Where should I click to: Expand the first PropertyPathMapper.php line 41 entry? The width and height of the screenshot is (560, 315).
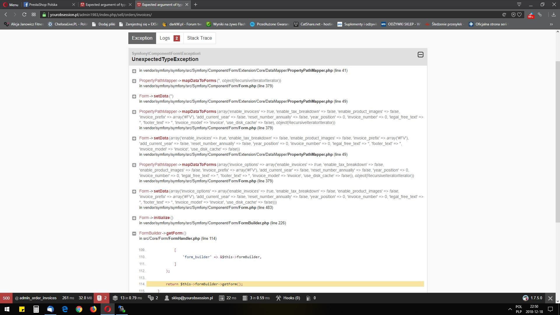click(x=134, y=71)
